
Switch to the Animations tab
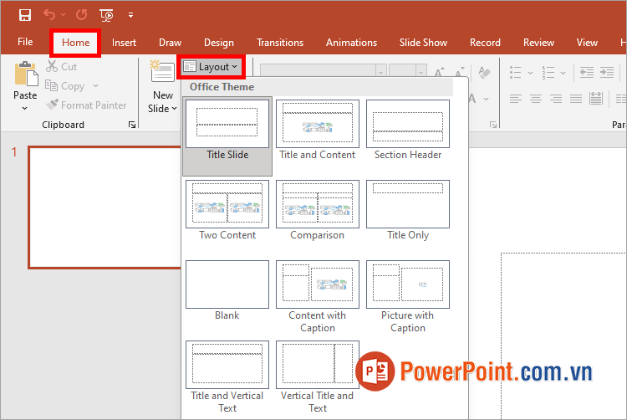(x=351, y=43)
